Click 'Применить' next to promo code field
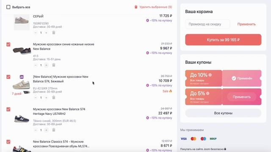This screenshot has height=152, width=271. pos(246,24)
